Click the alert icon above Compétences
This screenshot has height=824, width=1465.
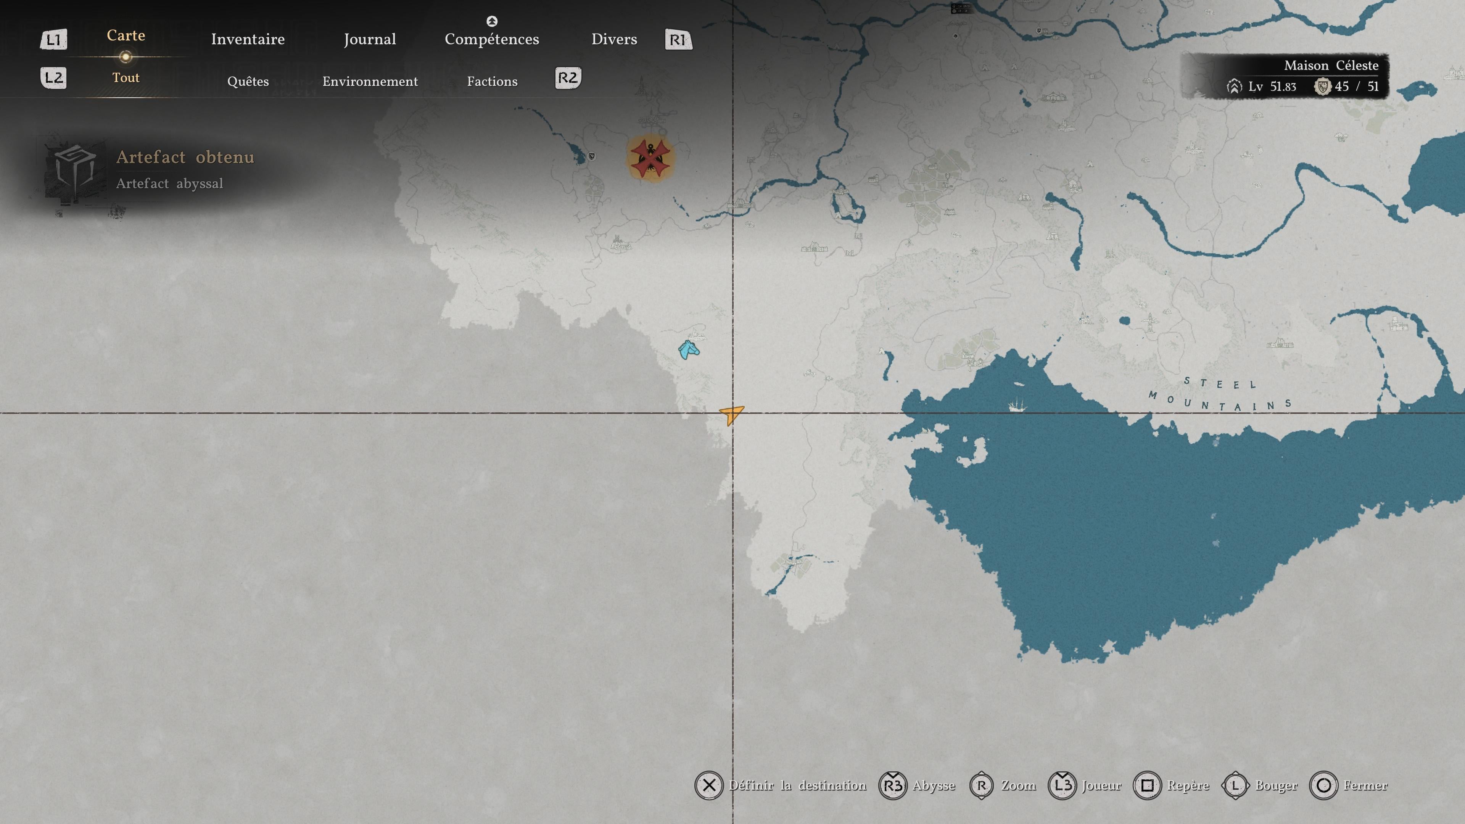click(492, 21)
